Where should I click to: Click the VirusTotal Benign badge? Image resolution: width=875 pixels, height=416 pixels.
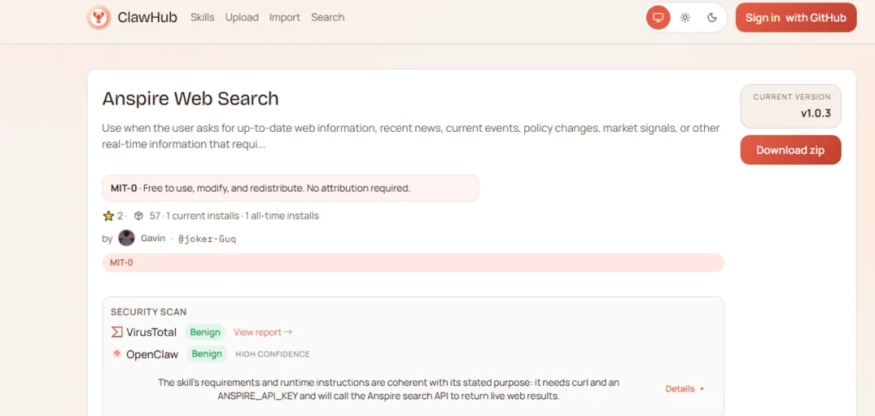pyautogui.click(x=205, y=333)
